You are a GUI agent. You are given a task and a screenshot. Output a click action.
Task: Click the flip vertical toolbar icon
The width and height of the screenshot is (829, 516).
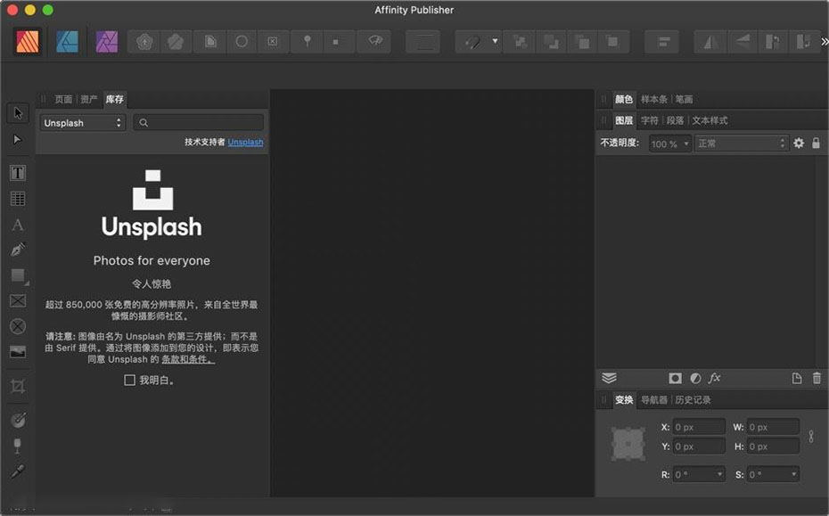(743, 42)
